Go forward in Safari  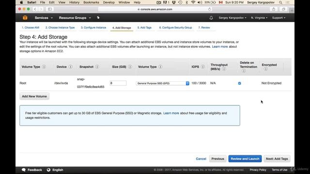click(41, 9)
